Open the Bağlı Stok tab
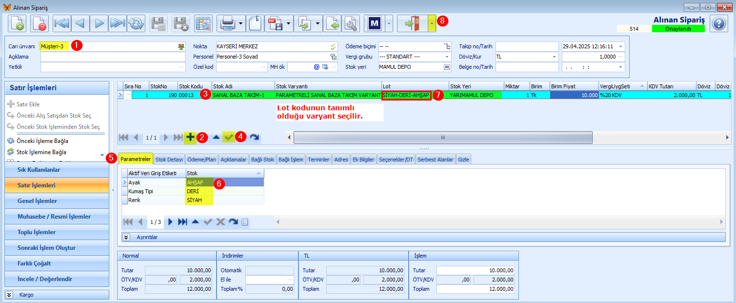The height and width of the screenshot is (303, 736). (x=262, y=159)
